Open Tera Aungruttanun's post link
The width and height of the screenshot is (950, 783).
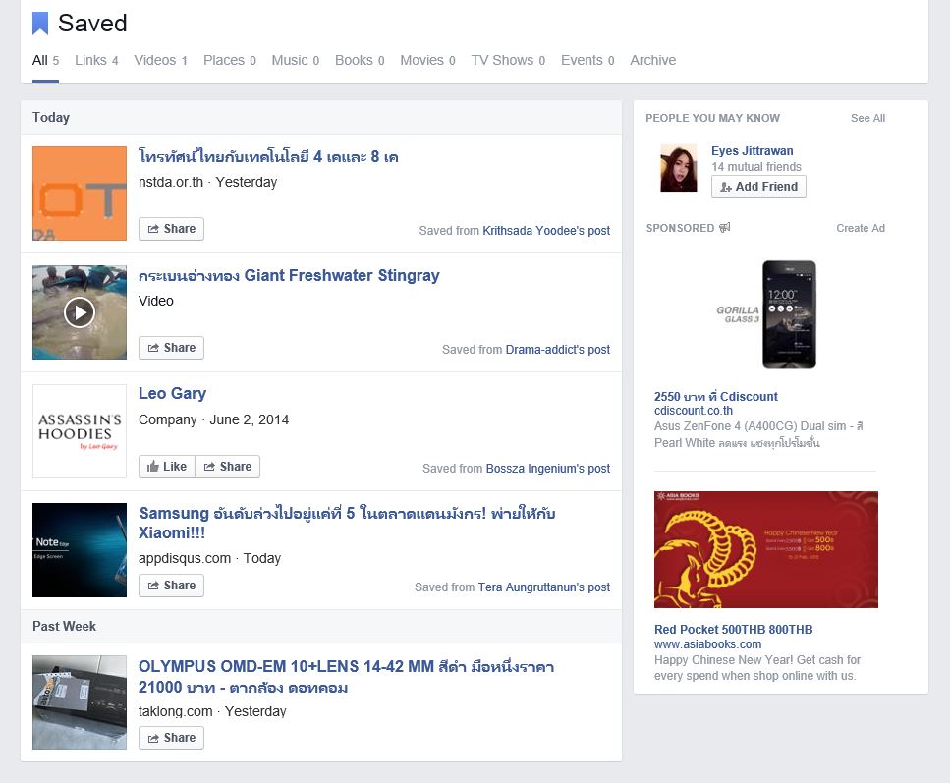coord(543,587)
